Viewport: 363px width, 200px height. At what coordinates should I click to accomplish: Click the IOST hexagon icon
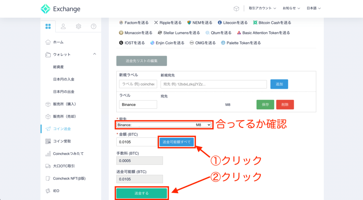(121, 43)
